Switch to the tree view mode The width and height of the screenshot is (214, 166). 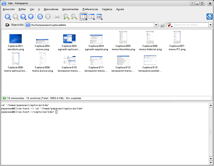91,17
